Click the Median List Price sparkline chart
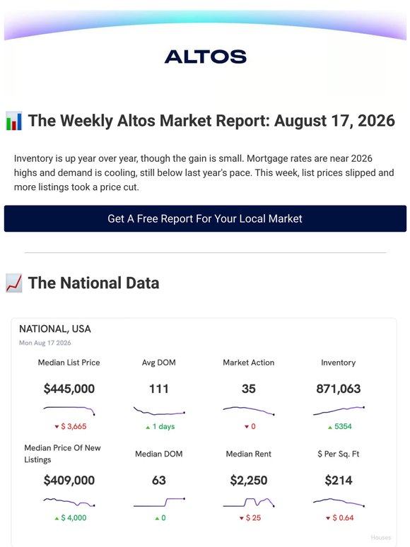Viewport: 410px width, 547px height. tap(69, 410)
